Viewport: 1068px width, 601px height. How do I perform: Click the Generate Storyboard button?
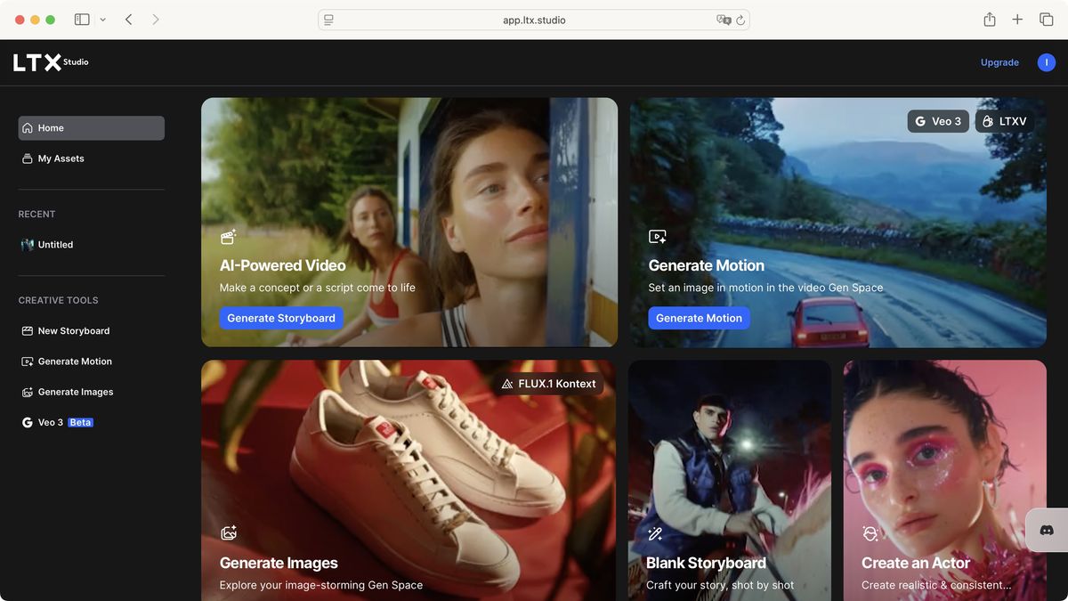coord(281,318)
